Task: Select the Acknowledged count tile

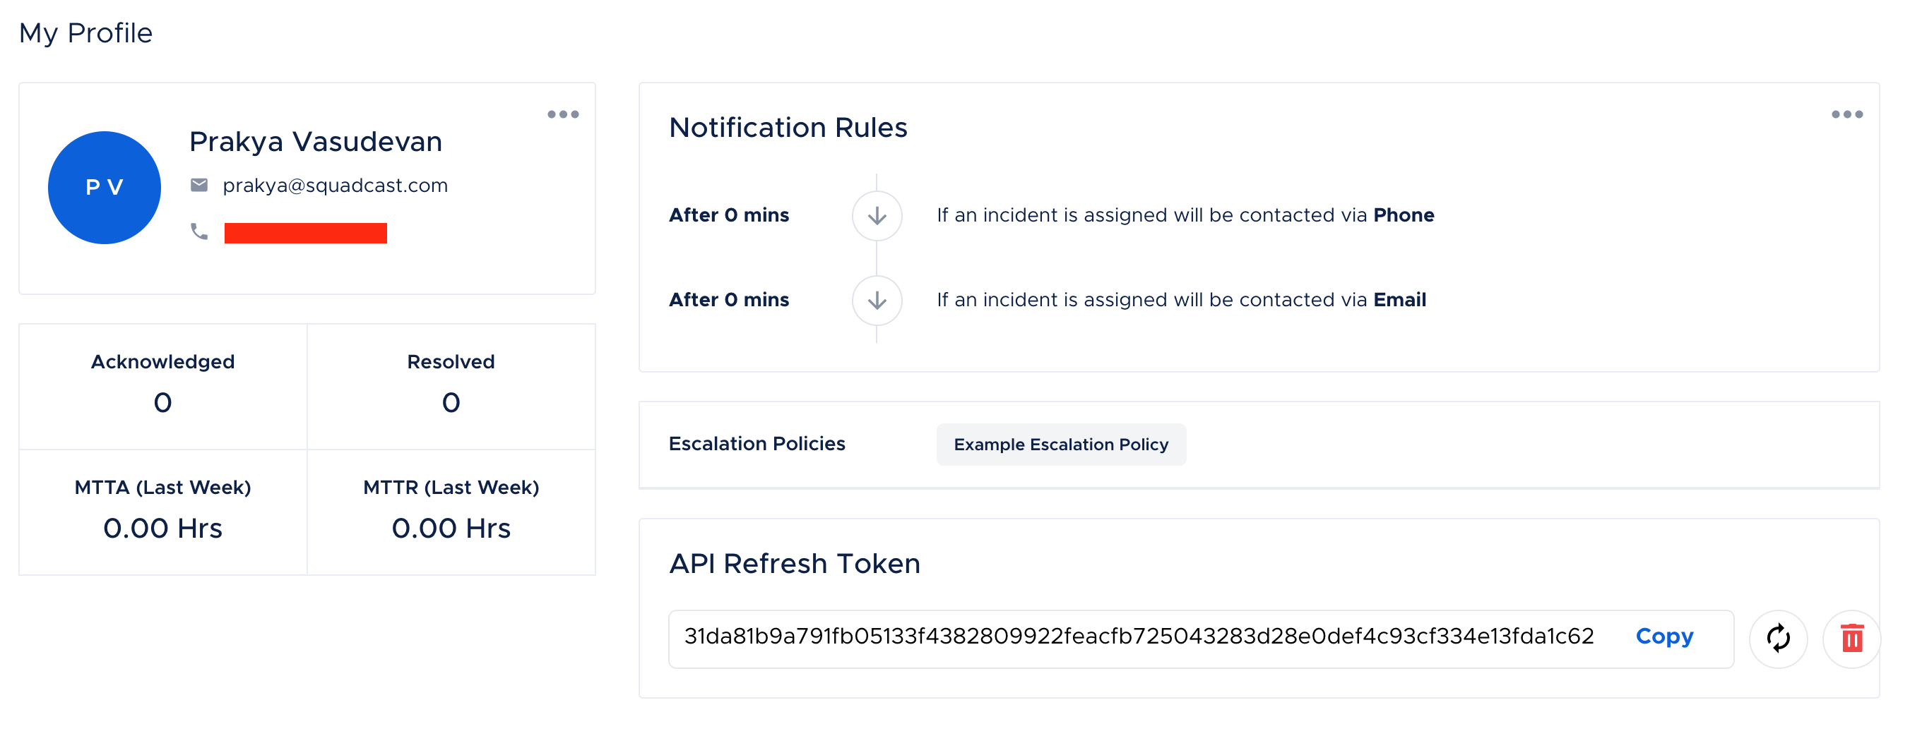Action: coord(163,386)
